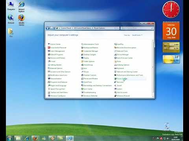
Task: Open Sound settings item
Action: coord(118,85)
